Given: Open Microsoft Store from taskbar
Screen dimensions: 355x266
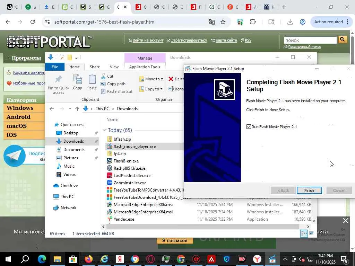Looking at the screenshot, I should coord(73,259).
